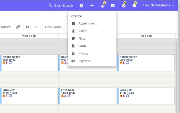Expand the Health Solutions account dropdown
The image size is (180, 113).
159,5
